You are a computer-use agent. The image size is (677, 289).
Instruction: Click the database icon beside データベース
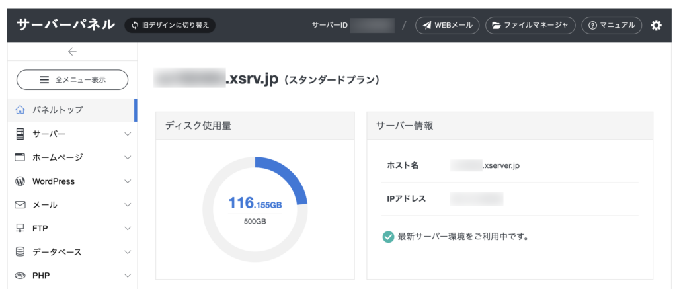[x=20, y=252]
